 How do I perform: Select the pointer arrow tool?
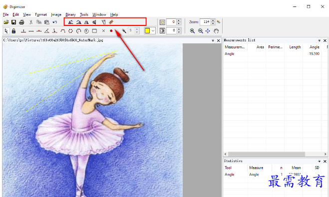pyautogui.click(x=6, y=31)
